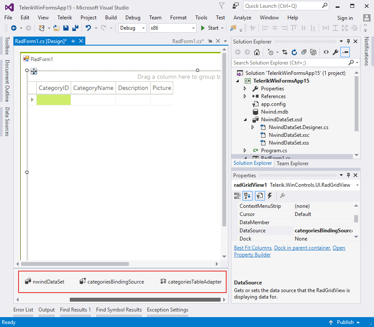The image size is (374, 327).
Task: Click the Best Fit Columns link
Action: (x=252, y=247)
